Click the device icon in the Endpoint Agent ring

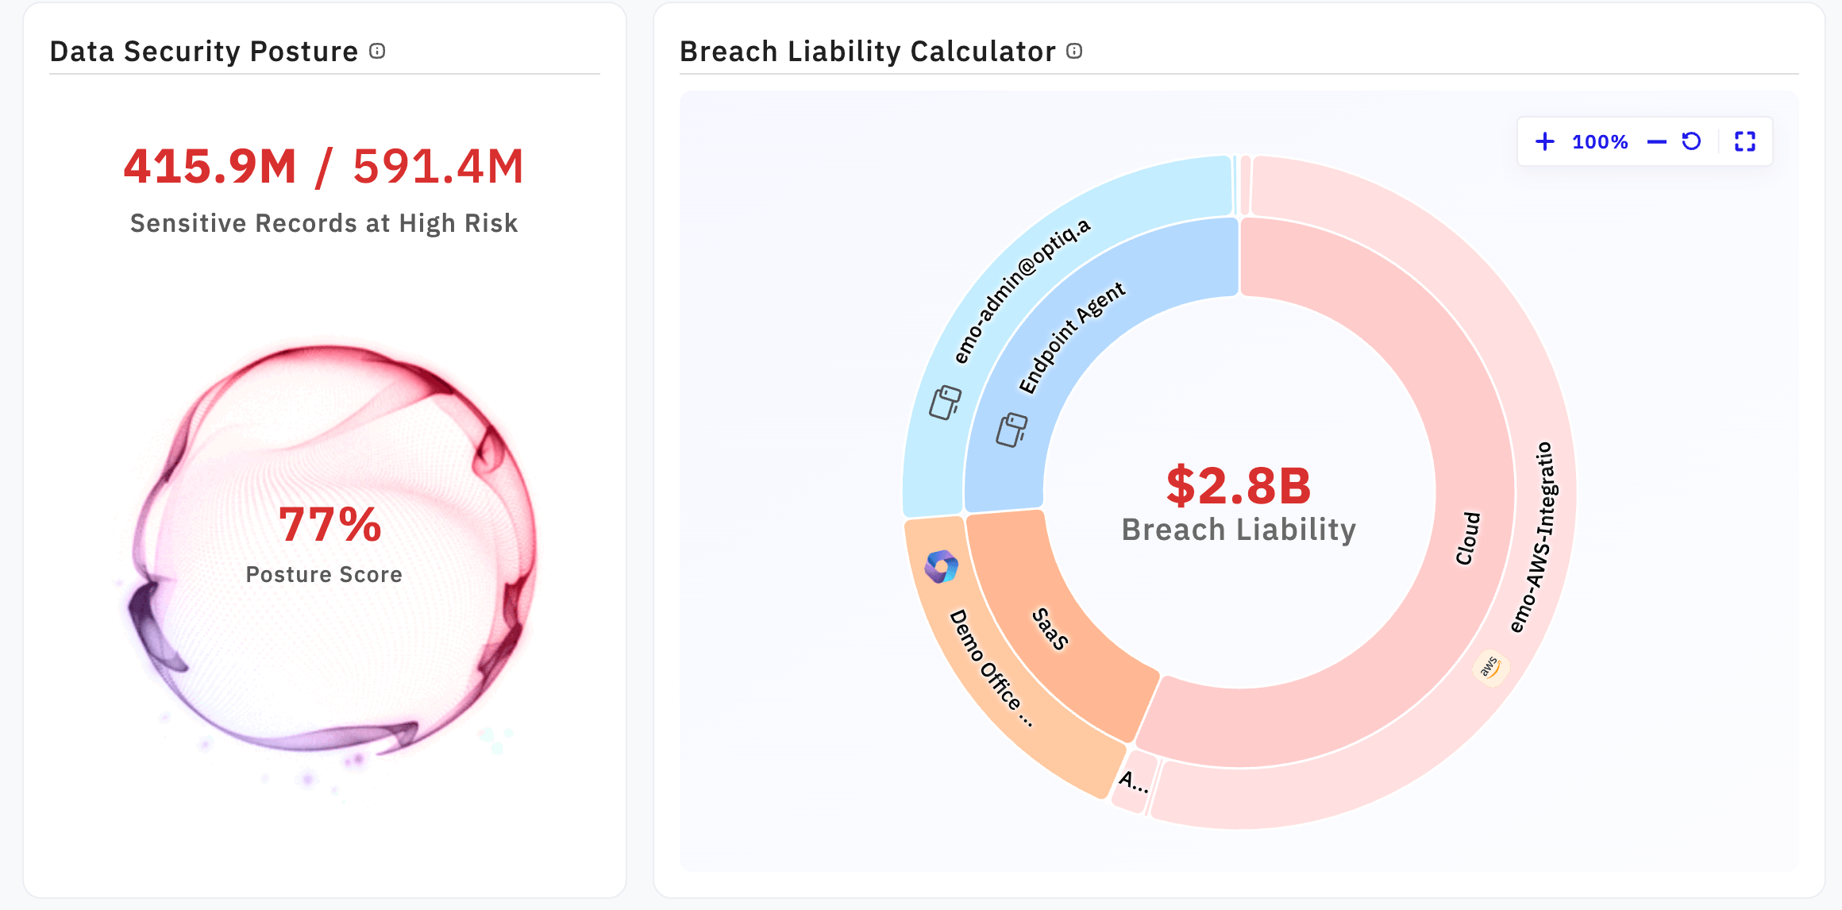click(x=1012, y=430)
